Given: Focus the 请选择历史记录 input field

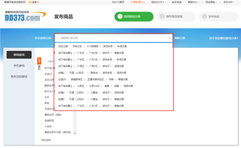Looking at the screenshot, I should [114, 38].
